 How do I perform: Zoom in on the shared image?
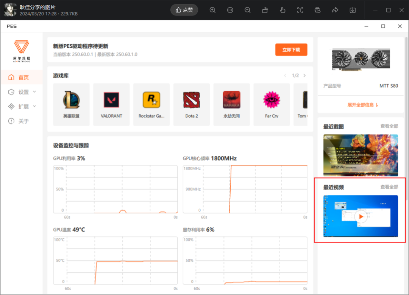212,10
